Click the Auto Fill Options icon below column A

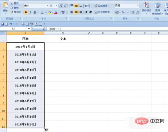(x=46, y=130)
